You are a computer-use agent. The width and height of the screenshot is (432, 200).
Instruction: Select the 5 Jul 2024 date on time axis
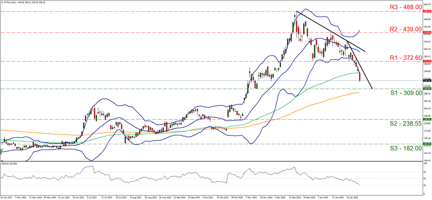[92, 198]
